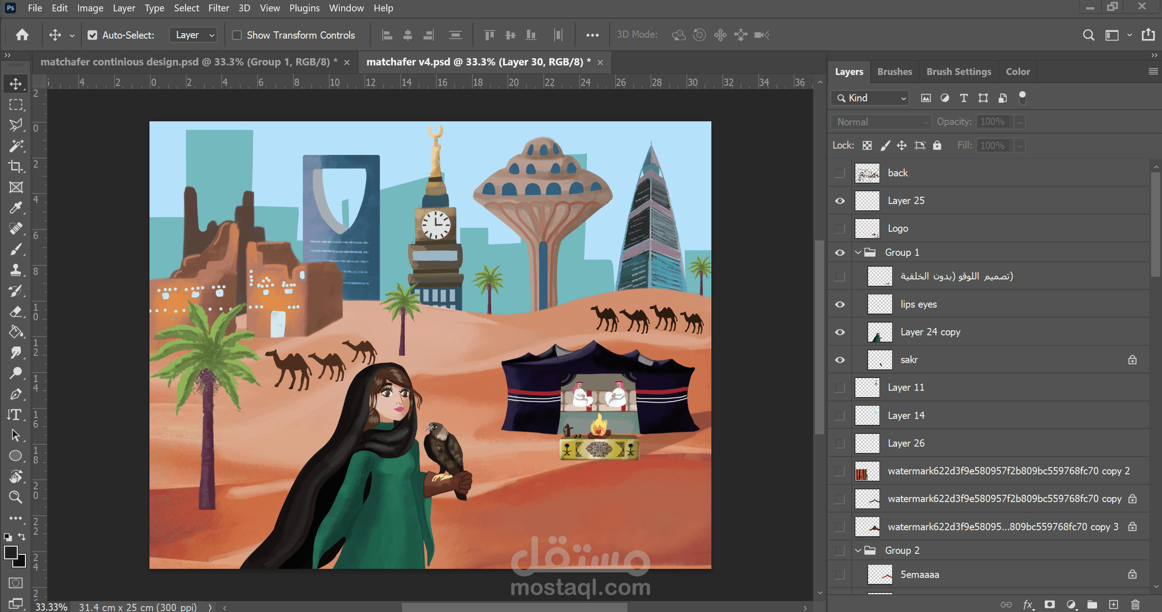
Task: Click the Delete layer trash icon
Action: pyautogui.click(x=1135, y=604)
